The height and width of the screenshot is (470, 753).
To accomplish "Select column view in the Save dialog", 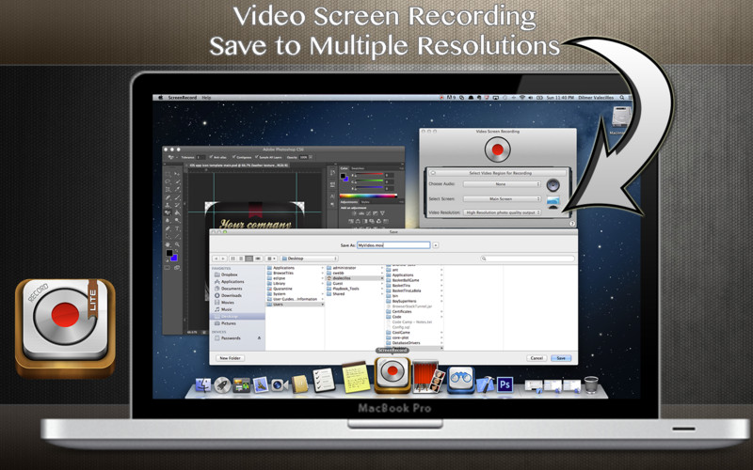I will coord(249,258).
